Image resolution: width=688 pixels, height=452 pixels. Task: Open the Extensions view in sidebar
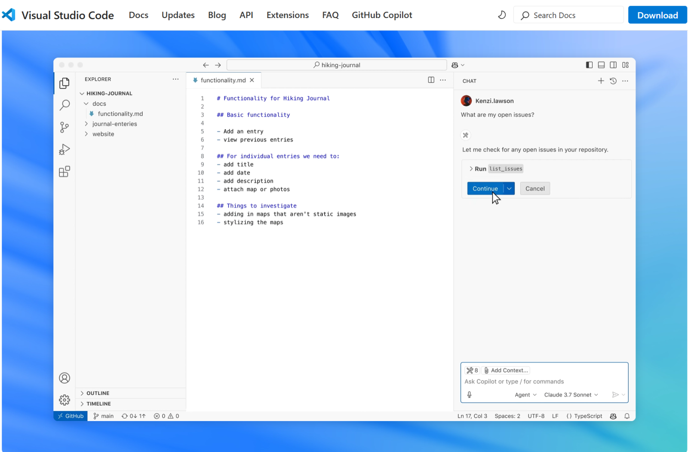pos(64,171)
